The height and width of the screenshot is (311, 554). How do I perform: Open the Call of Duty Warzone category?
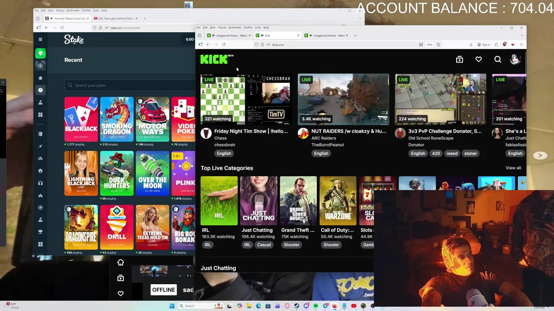[x=338, y=201]
